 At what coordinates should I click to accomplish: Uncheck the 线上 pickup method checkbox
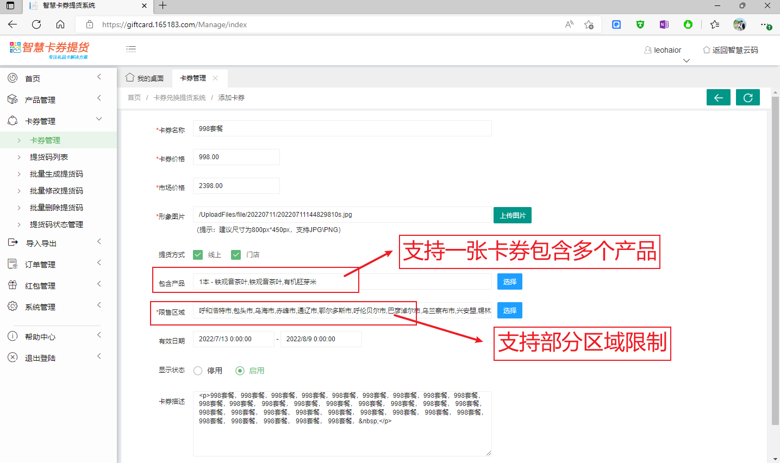(x=198, y=255)
